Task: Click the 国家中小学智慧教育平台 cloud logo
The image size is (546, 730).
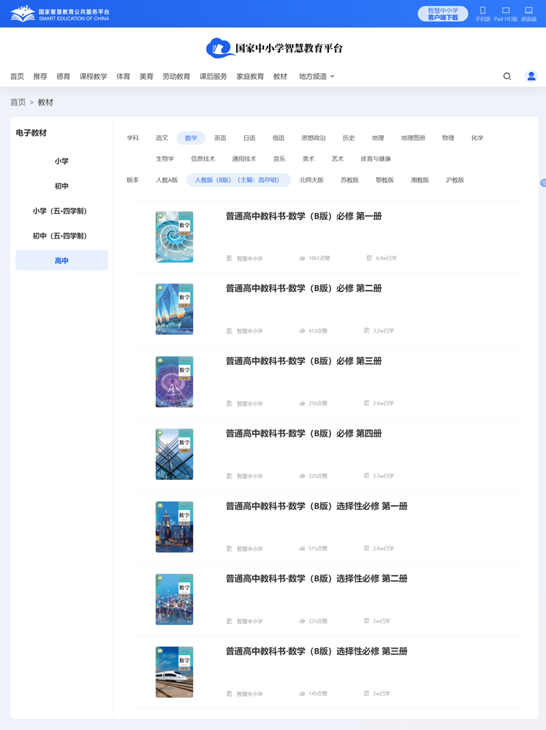Action: pos(218,48)
